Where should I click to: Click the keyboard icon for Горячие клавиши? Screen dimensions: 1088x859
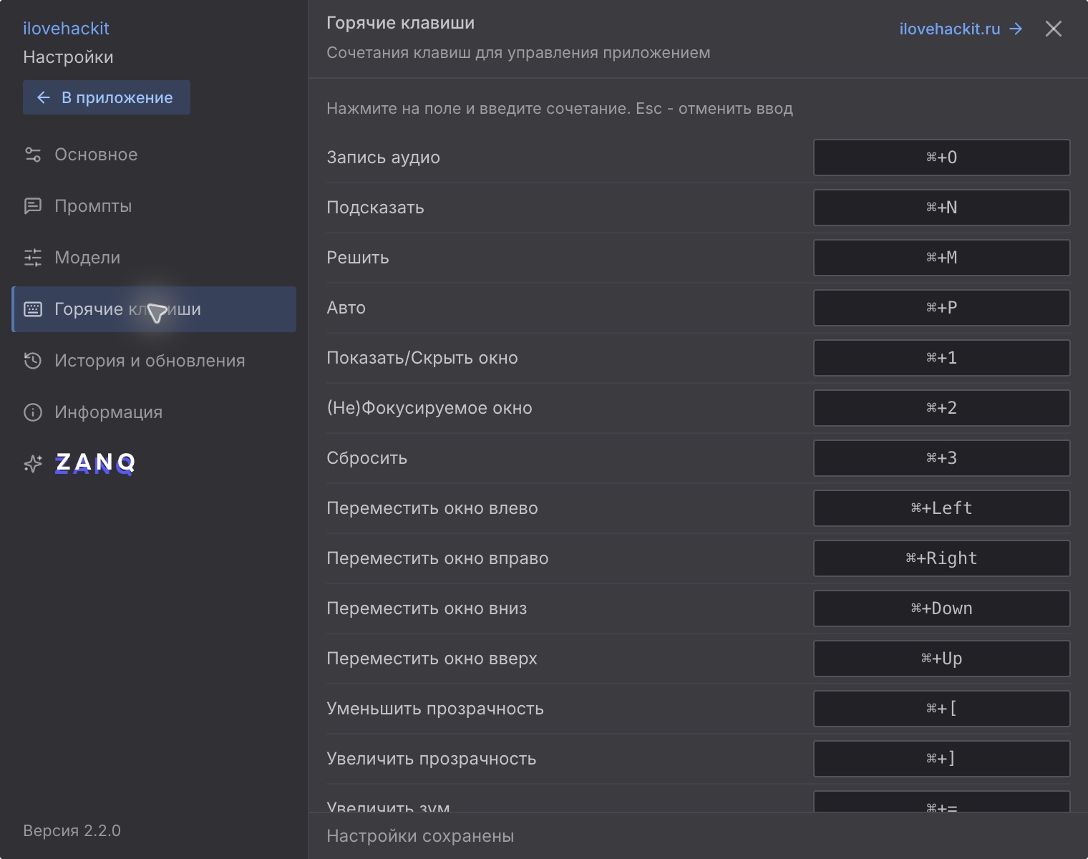(x=33, y=309)
